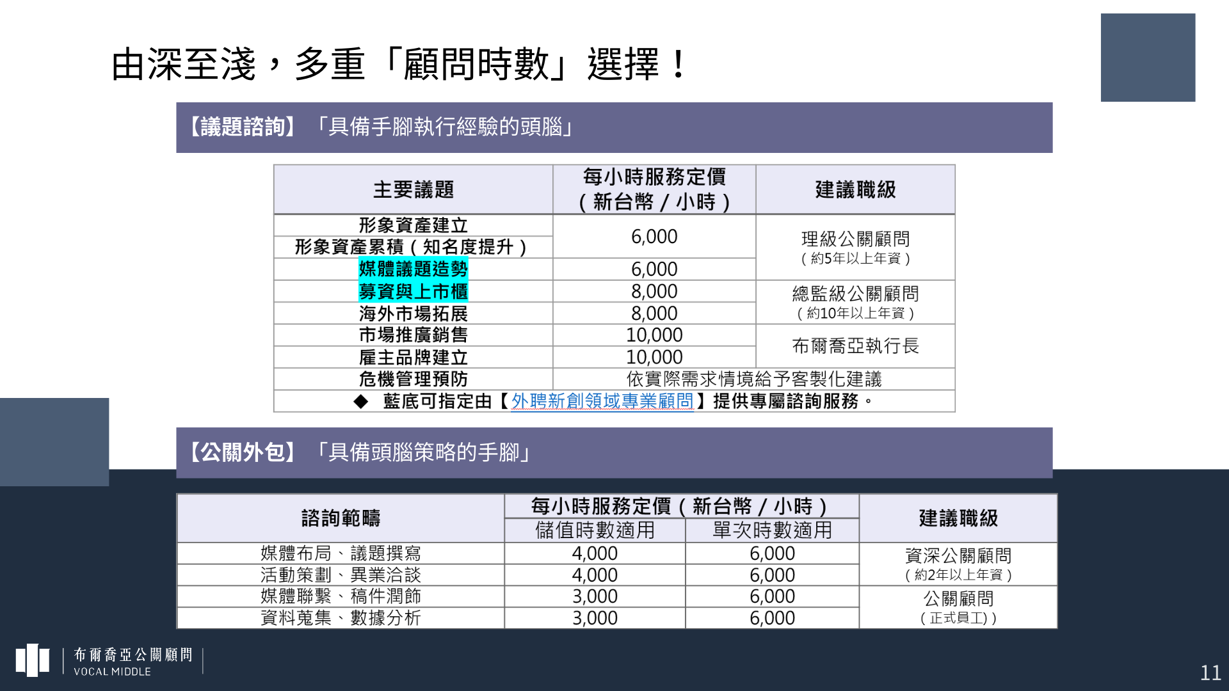Click the 總監級公關顧問 cell
The image size is (1229, 691).
pos(855,302)
